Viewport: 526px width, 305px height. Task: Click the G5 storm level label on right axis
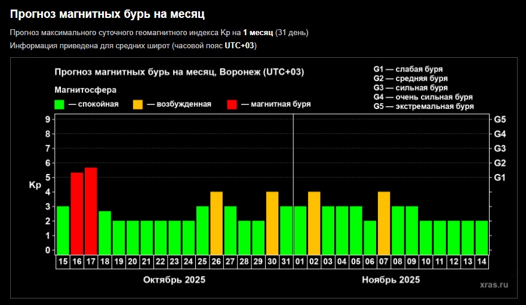point(500,119)
